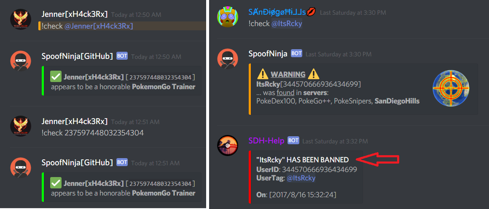The height and width of the screenshot is (209, 489).
Task: Click the Jenner[xH4ck3Rx] username at 12:50 AM
Action: 75,14
